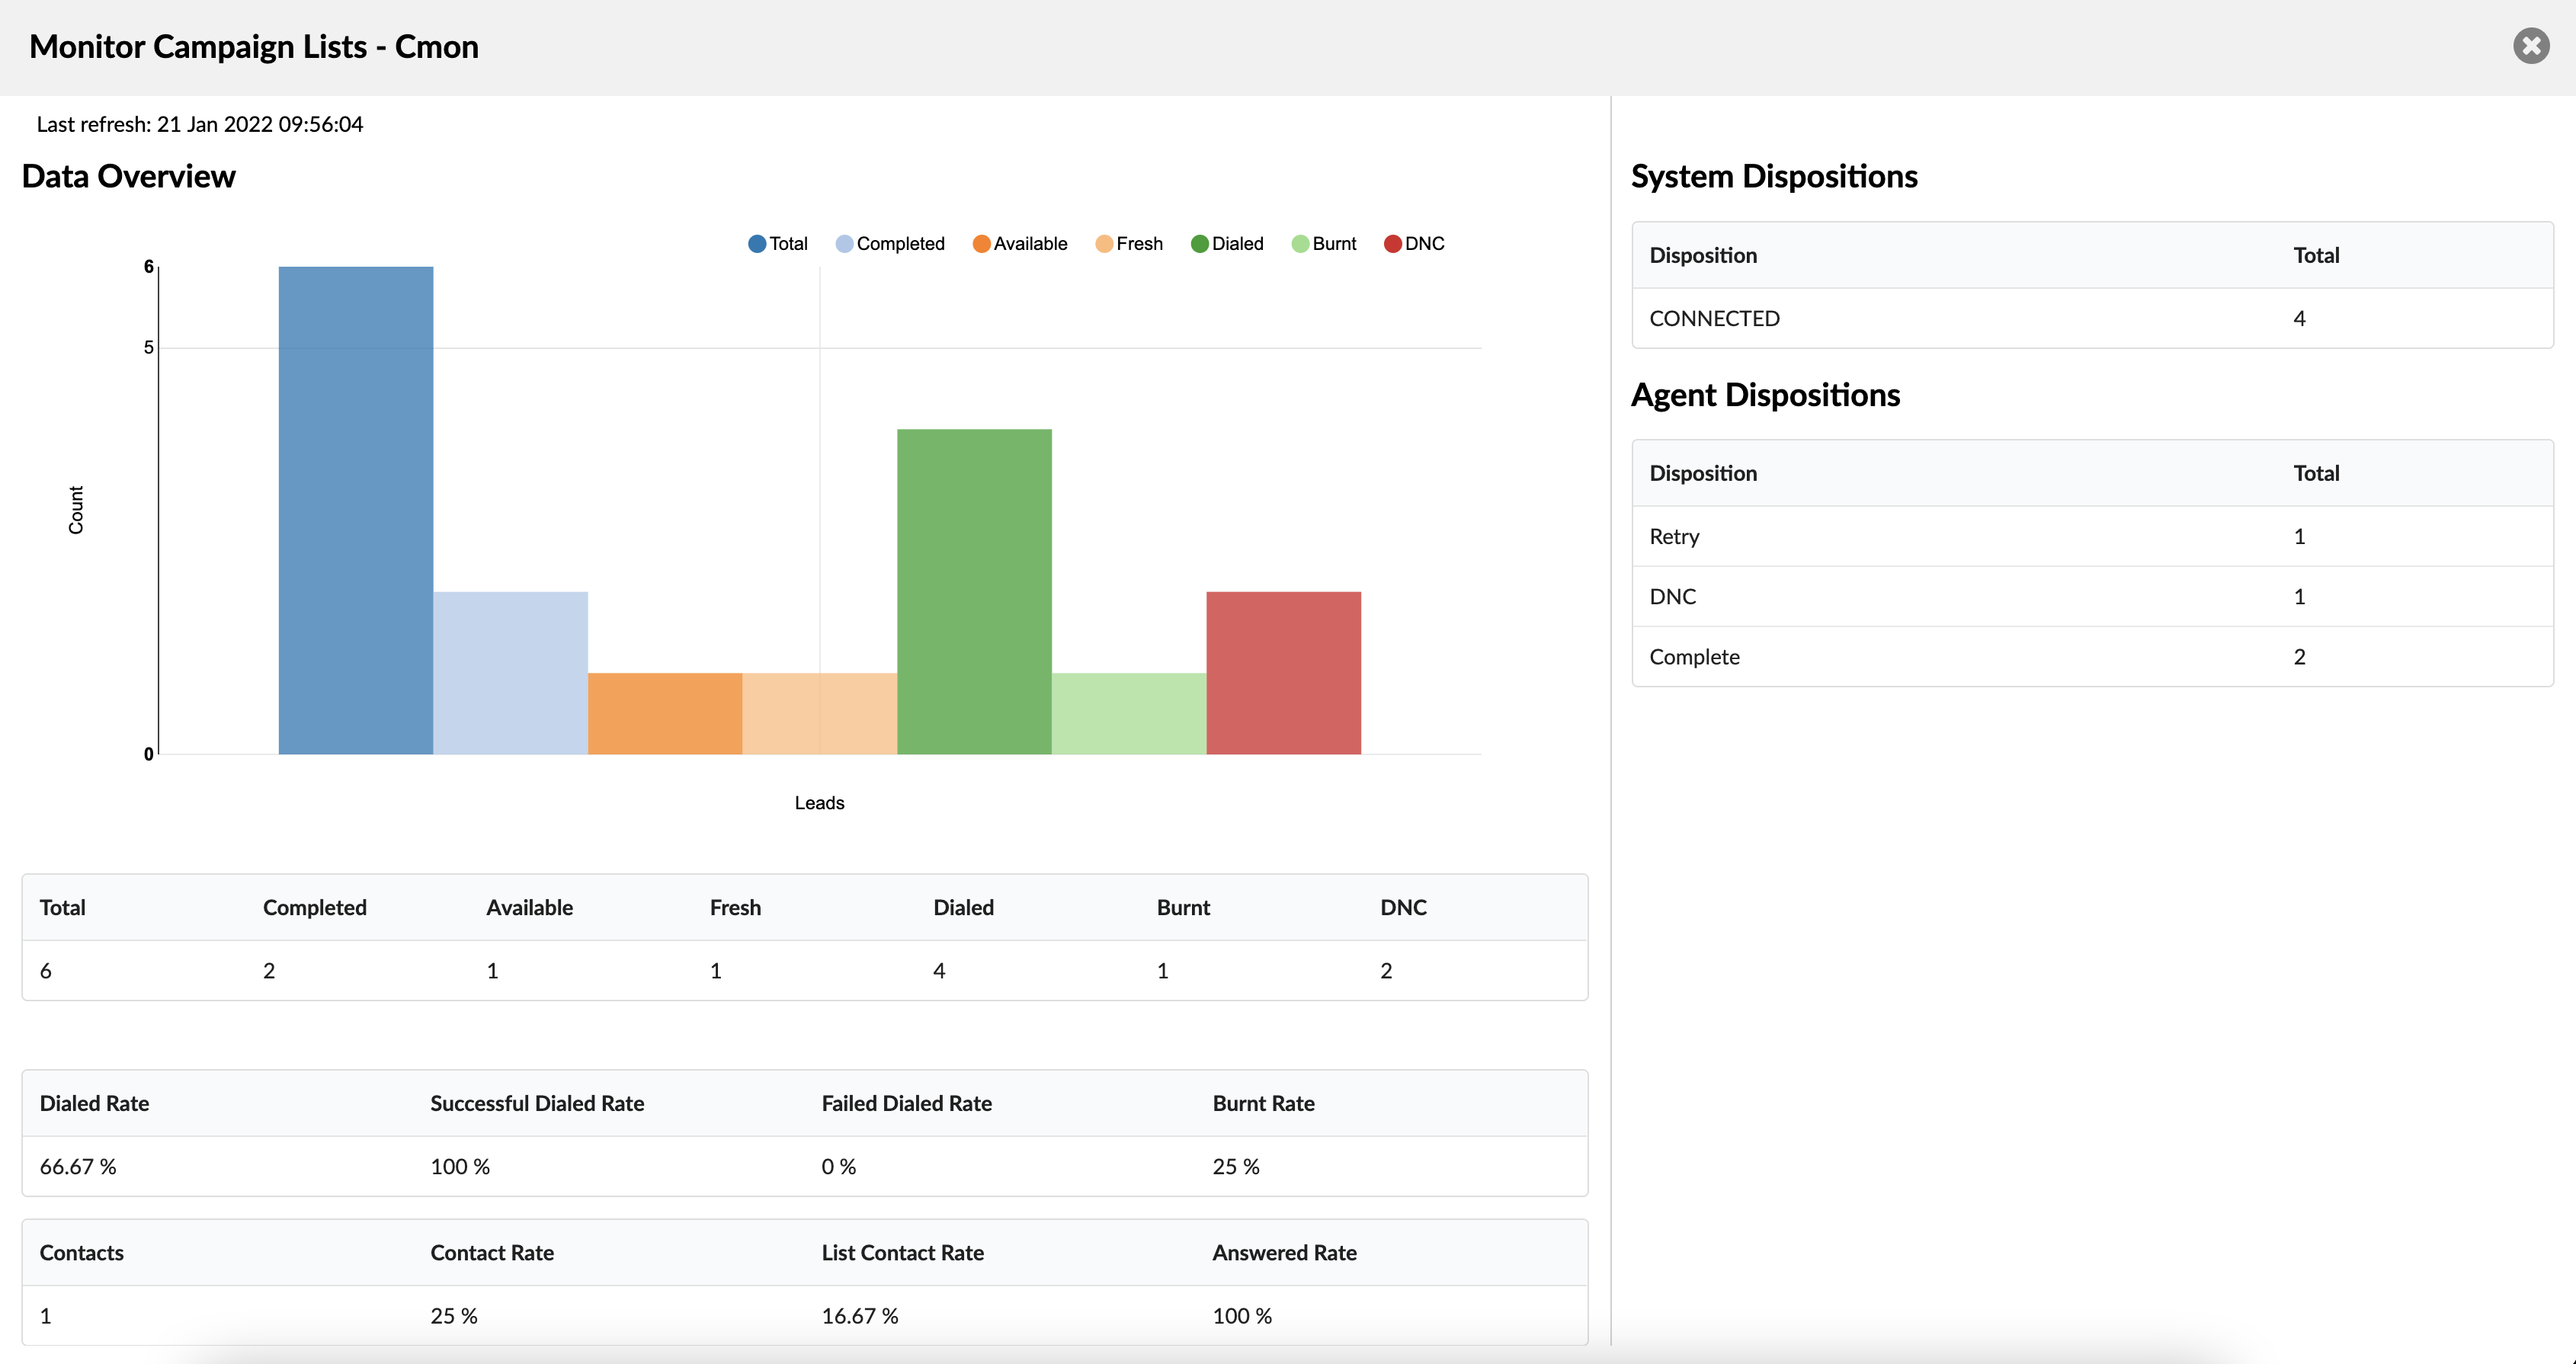Screen dimensions: 2576x1364
Task: Click the Dialed column header
Action: [963, 908]
